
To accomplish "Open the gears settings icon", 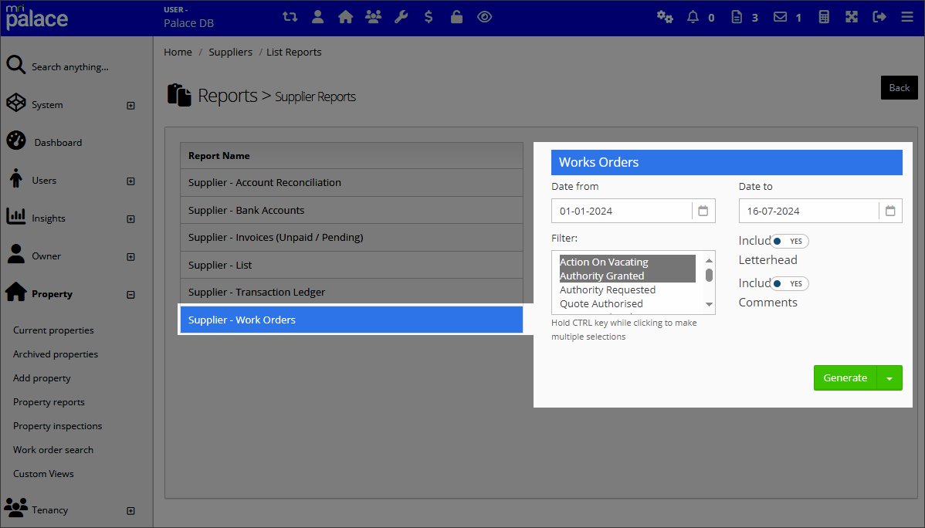I will point(665,17).
